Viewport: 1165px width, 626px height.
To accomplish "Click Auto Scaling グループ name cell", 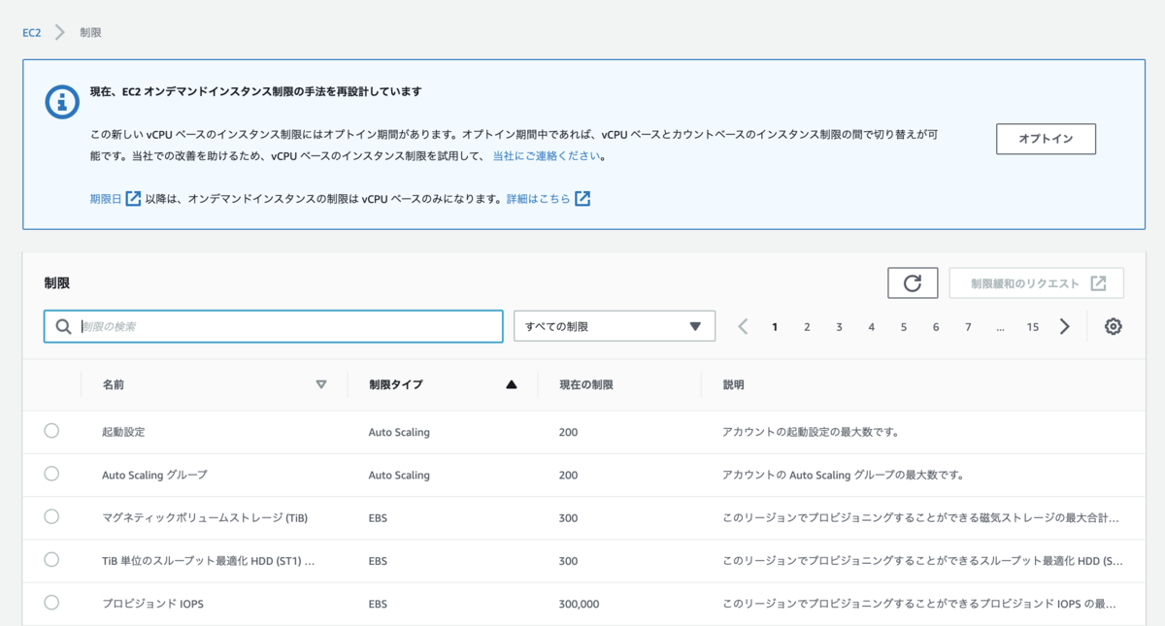I will (x=154, y=475).
